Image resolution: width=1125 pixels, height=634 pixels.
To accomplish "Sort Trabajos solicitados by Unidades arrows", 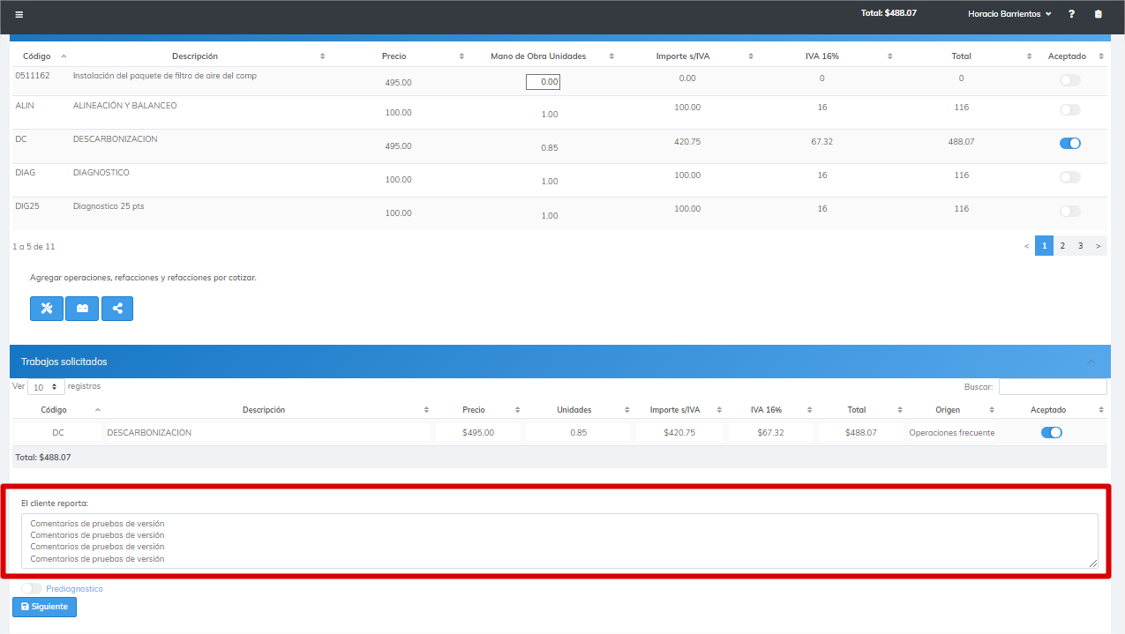I will click(x=627, y=410).
